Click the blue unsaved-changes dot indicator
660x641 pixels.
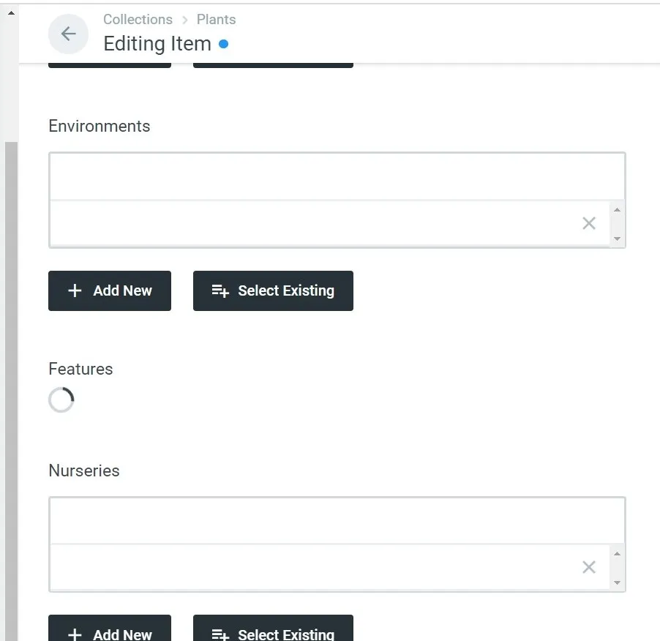(x=224, y=44)
